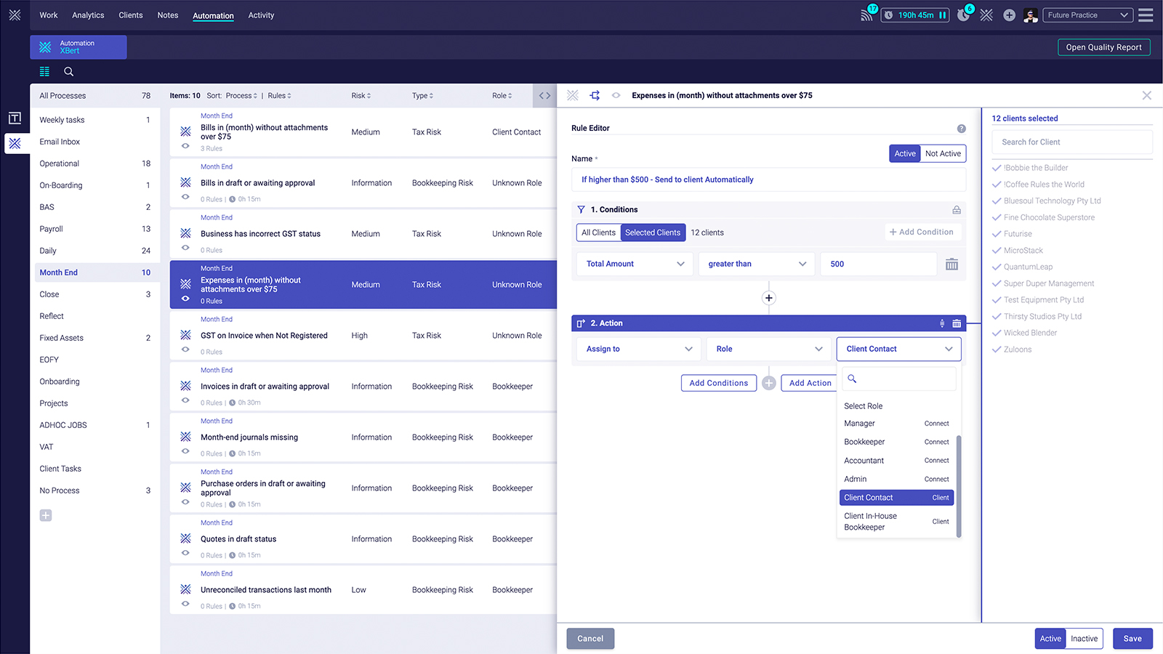This screenshot has width=1163, height=654.
Task: Click the pin icon in Action header
Action: (x=942, y=323)
